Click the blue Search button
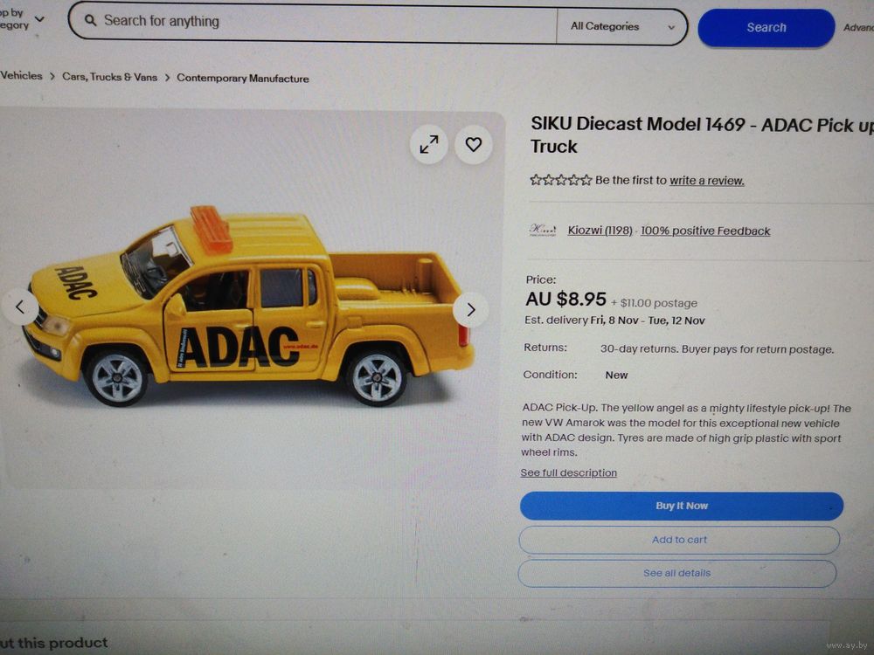Viewport: 874px width, 655px height. (766, 27)
